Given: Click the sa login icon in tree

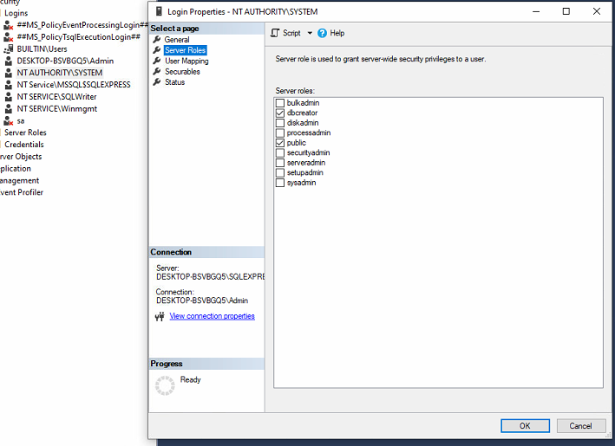Looking at the screenshot, I should click(x=8, y=121).
